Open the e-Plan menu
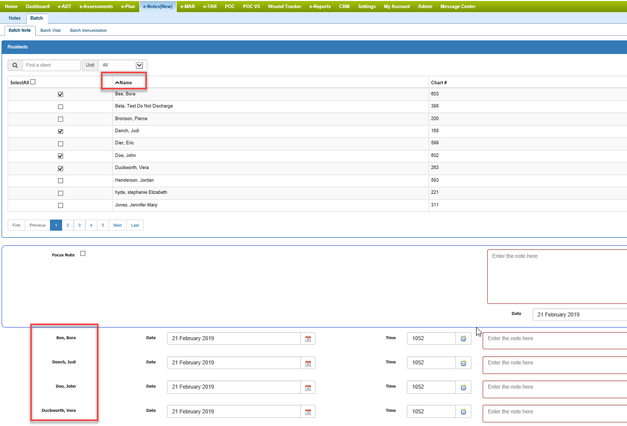Viewport: 627px width, 426px height. tap(128, 7)
